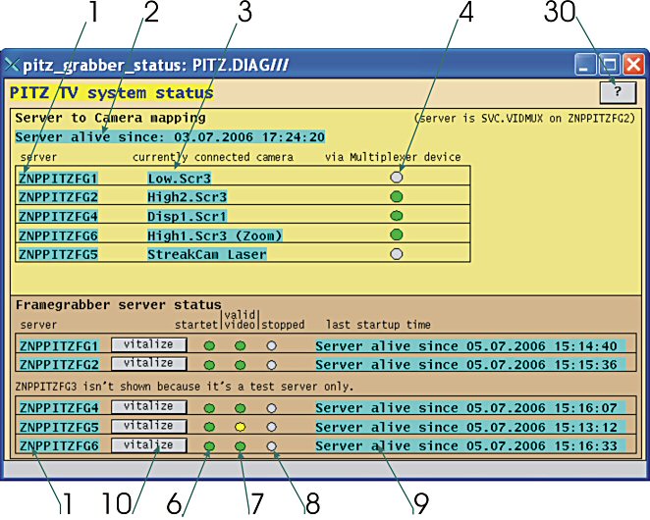Click the started LED of ZNPPITZFG5
The height and width of the screenshot is (520, 650).
click(x=210, y=427)
